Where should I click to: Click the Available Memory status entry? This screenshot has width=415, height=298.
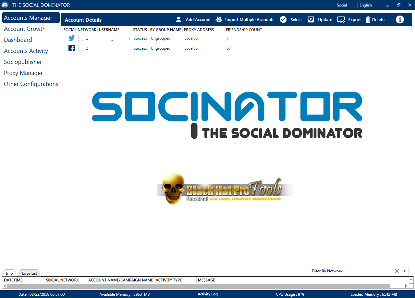[125, 294]
